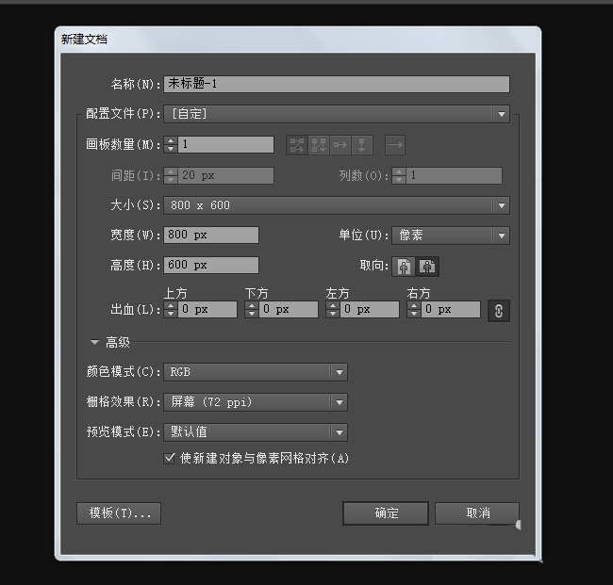Click the 画板数量 artboard count field
Screen dimensions: 613x585
226,144
